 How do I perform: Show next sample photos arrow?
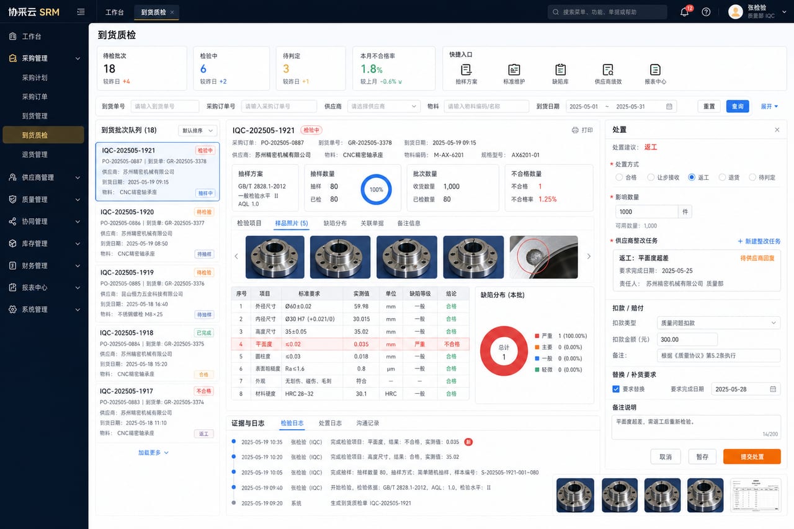(589, 256)
